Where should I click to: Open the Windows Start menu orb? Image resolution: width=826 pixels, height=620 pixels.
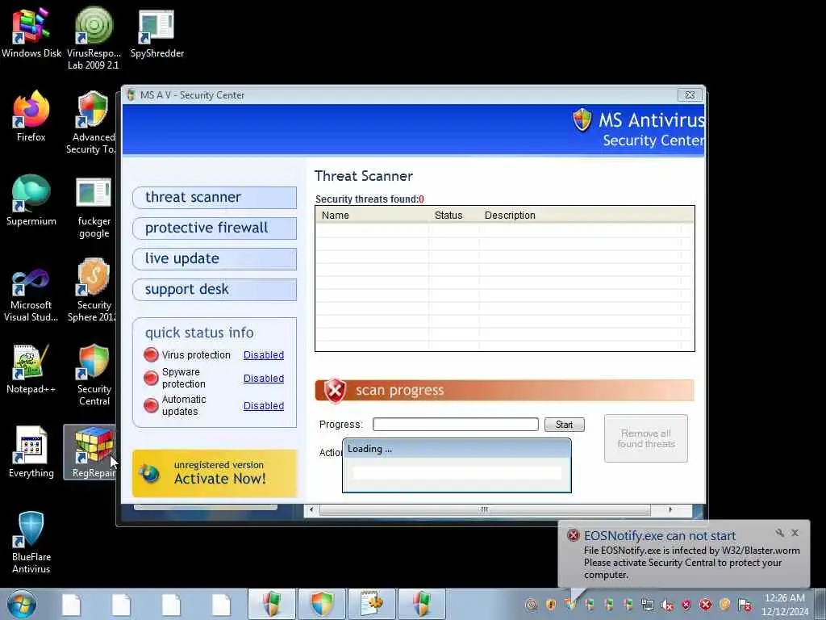coord(21,604)
